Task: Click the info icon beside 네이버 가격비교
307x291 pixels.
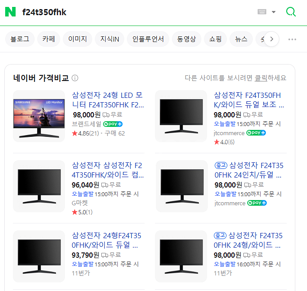Action: [x=75, y=78]
